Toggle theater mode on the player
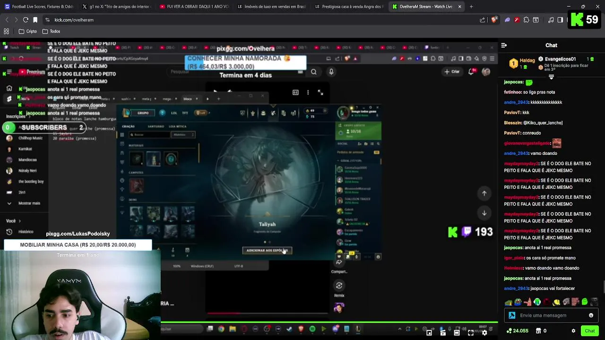The width and height of the screenshot is (605, 340). [x=457, y=333]
